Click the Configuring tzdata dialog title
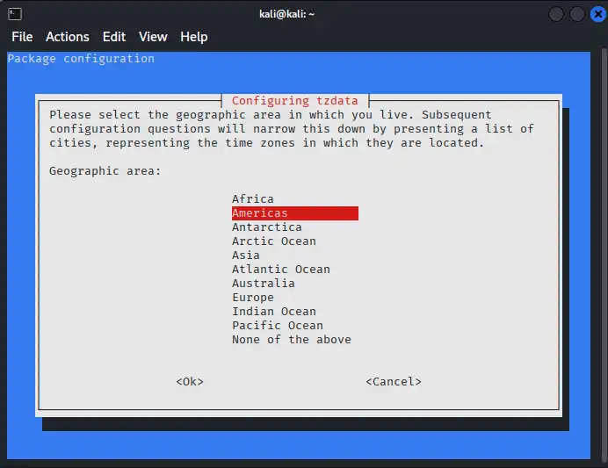The height and width of the screenshot is (468, 608). click(294, 101)
